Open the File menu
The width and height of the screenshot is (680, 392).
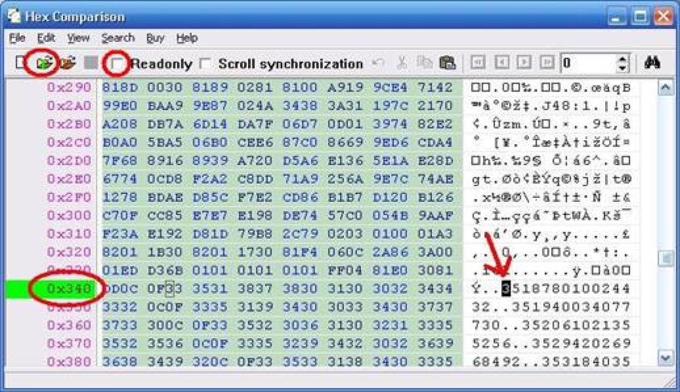pyautogui.click(x=18, y=37)
